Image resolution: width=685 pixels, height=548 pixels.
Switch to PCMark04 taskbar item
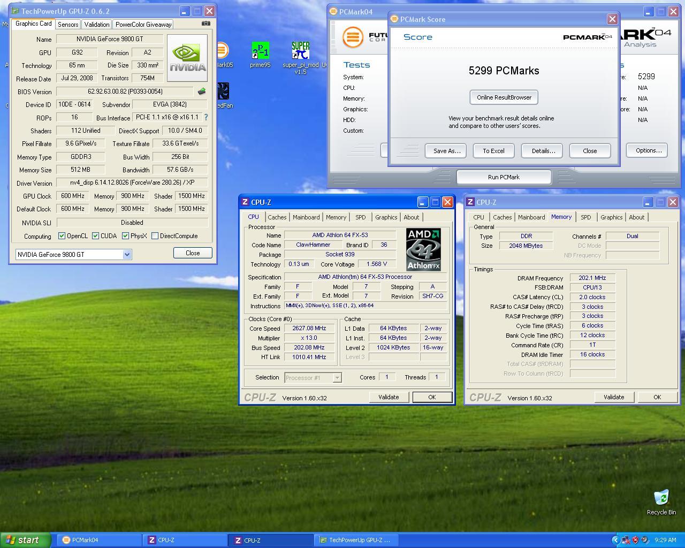coord(100,540)
